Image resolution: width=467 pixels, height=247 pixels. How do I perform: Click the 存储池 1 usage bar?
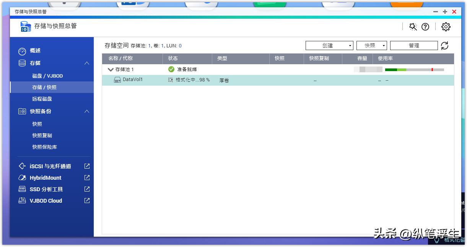(415, 70)
